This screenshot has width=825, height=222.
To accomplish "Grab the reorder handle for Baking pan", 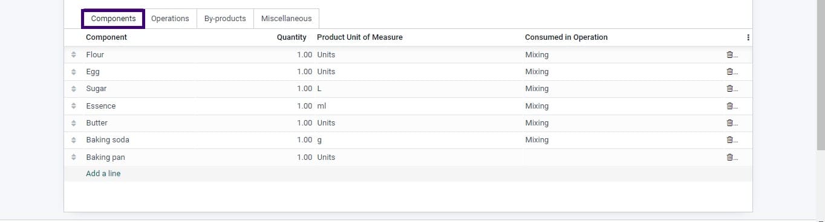I will (73, 157).
